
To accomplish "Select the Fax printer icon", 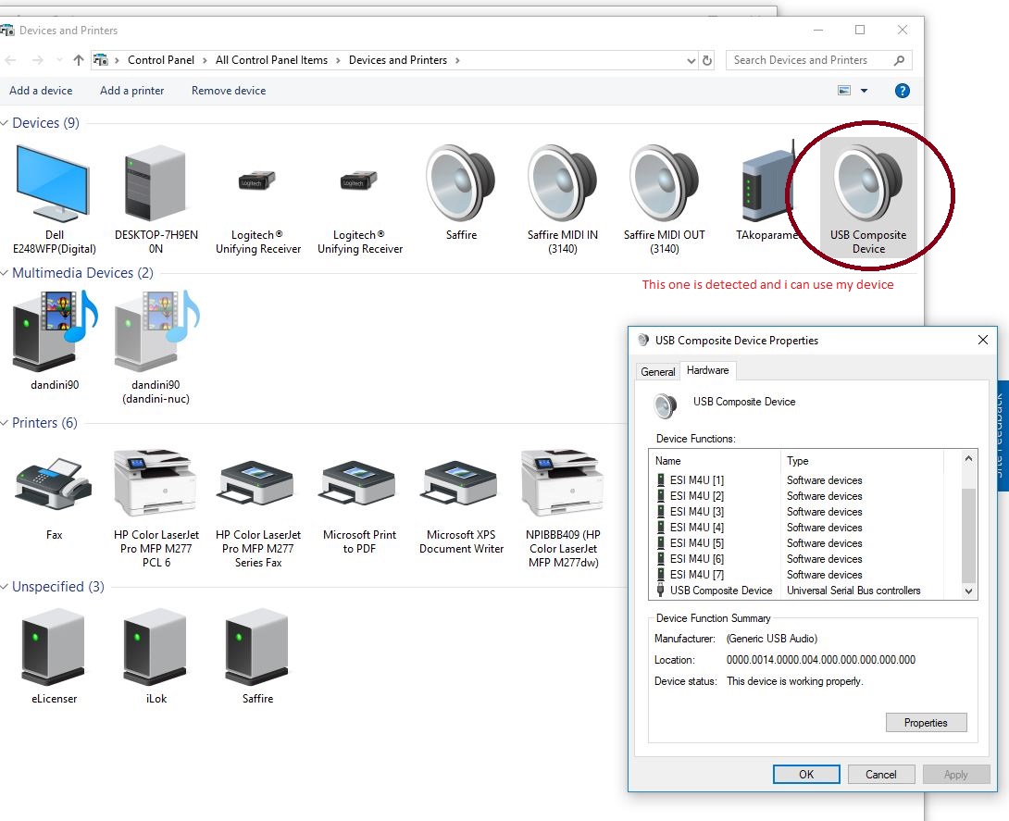I will [54, 484].
